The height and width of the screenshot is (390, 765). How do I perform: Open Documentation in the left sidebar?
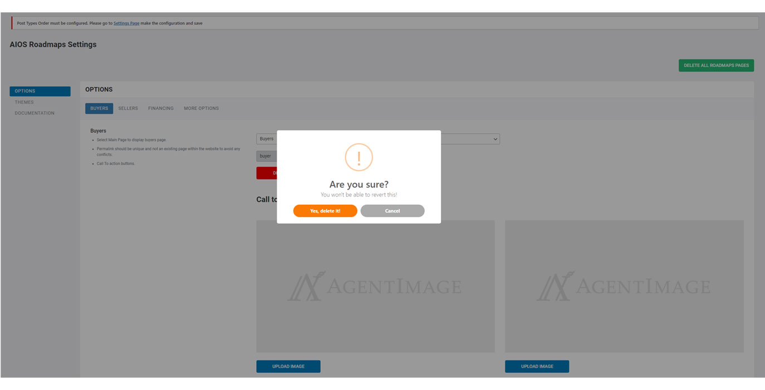(x=35, y=113)
